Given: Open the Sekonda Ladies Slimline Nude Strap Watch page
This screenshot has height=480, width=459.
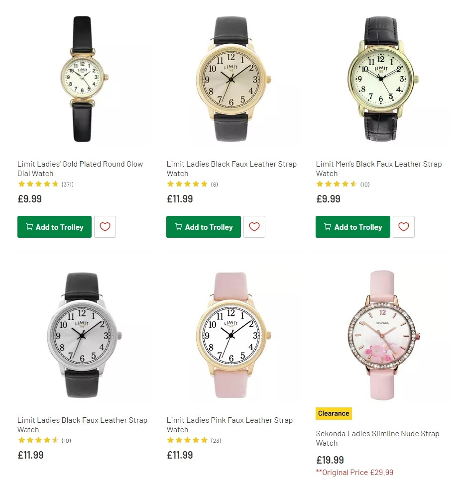Looking at the screenshot, I should click(377, 438).
